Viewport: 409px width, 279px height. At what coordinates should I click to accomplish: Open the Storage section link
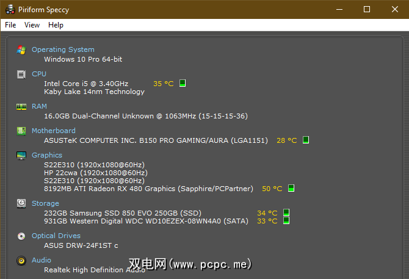pos(45,203)
